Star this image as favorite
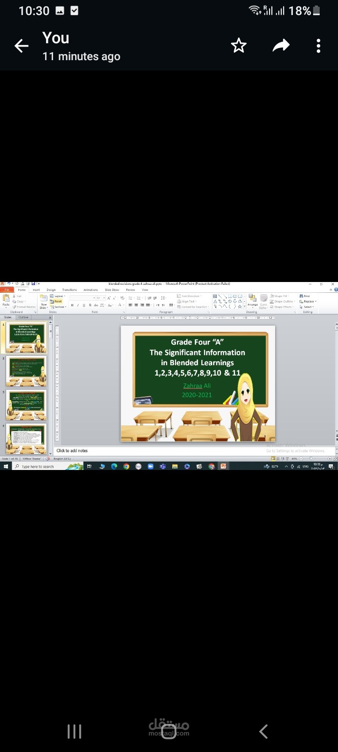The image size is (338, 752). click(238, 46)
